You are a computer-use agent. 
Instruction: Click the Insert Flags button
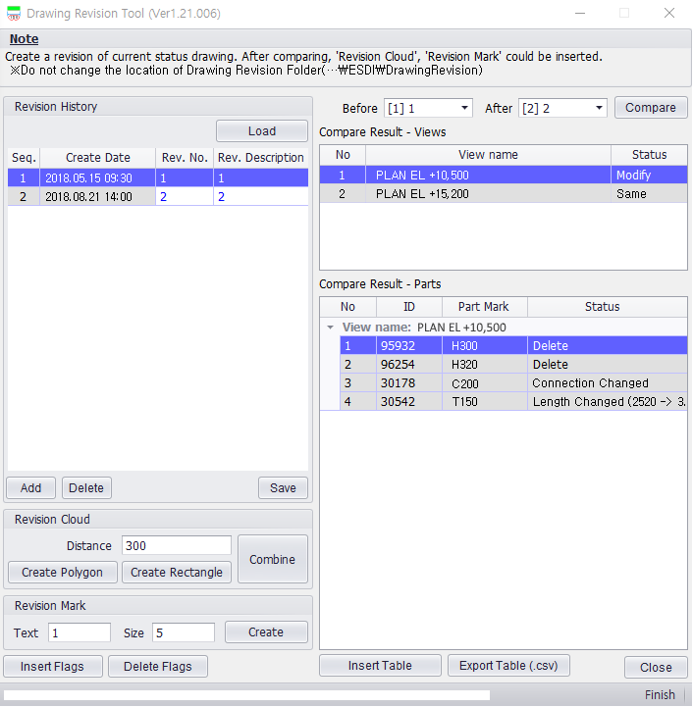pyautogui.click(x=52, y=667)
